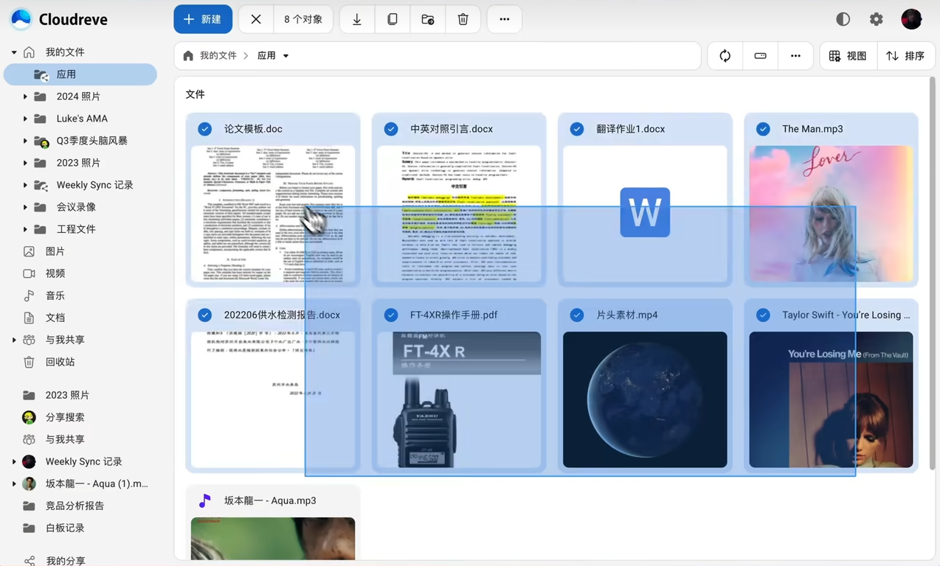Image resolution: width=940 pixels, height=566 pixels.
Task: Open 我的分享 in the sidebar
Action: 79,560
